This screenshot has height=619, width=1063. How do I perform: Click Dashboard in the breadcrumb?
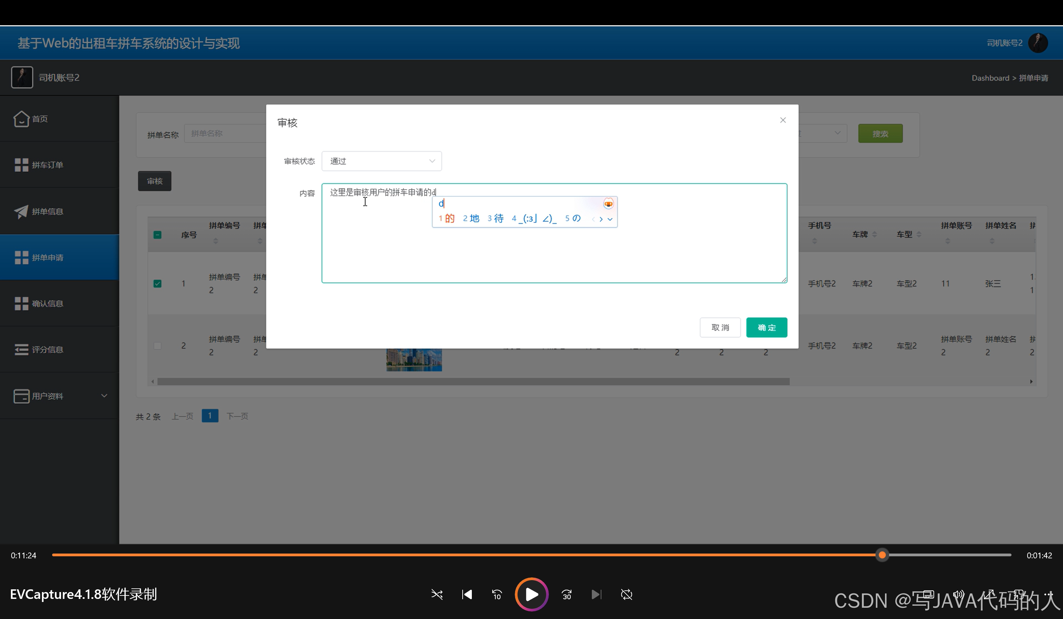tap(990, 78)
